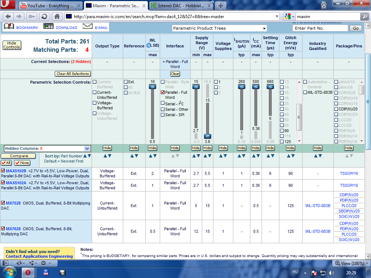
Task: Focus the Enter Part No. field
Action: 320,28
